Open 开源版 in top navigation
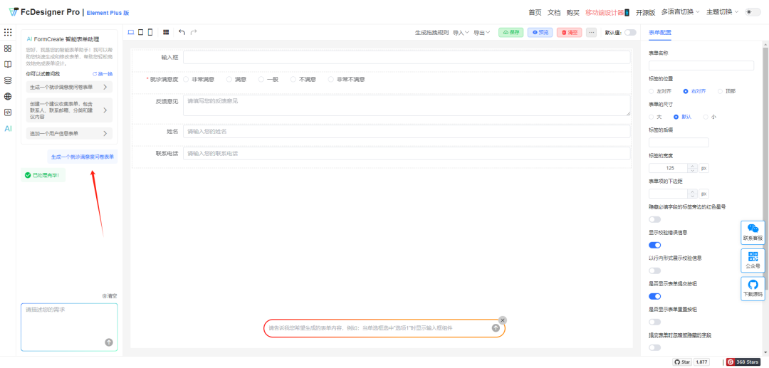Screen dimensions: 769x368 645,12
